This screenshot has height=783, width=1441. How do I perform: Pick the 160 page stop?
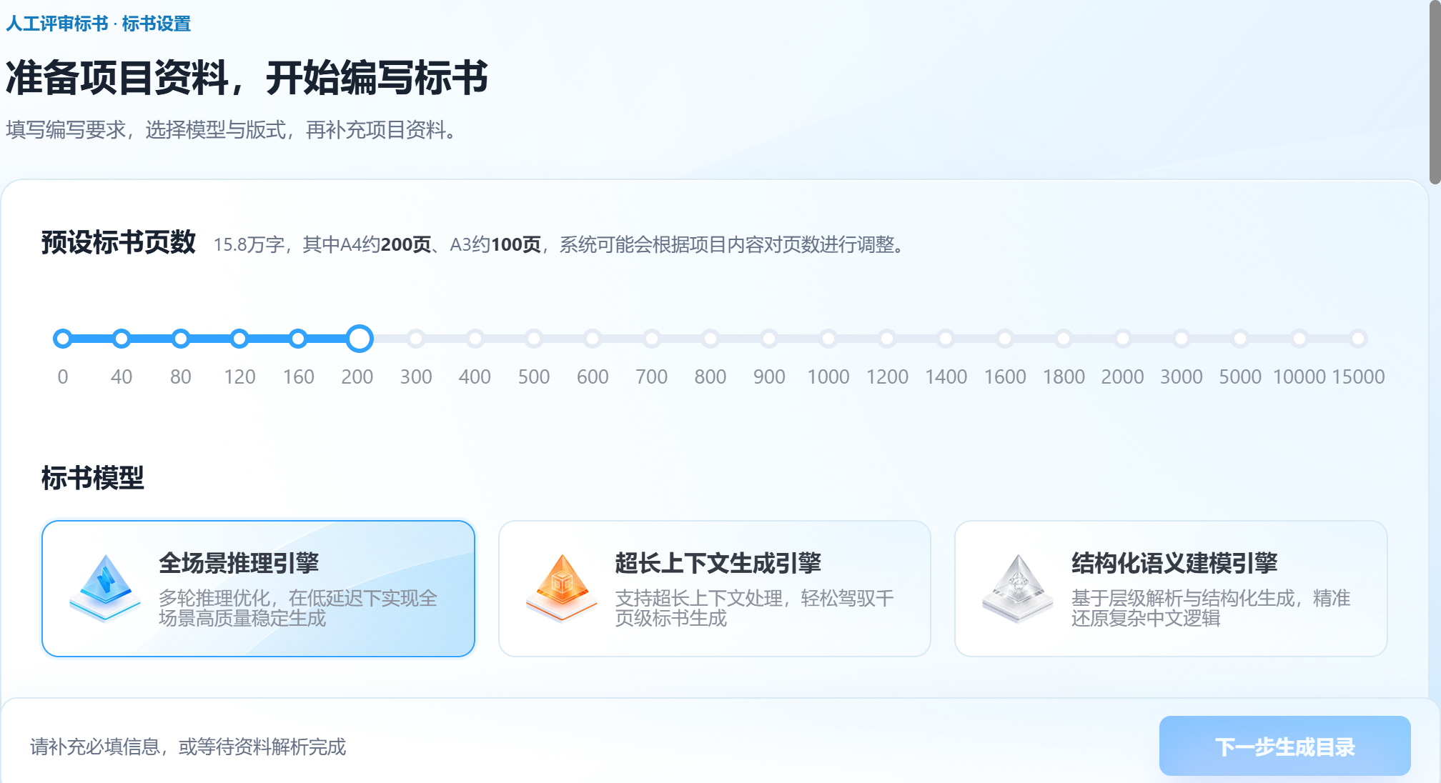tap(298, 339)
